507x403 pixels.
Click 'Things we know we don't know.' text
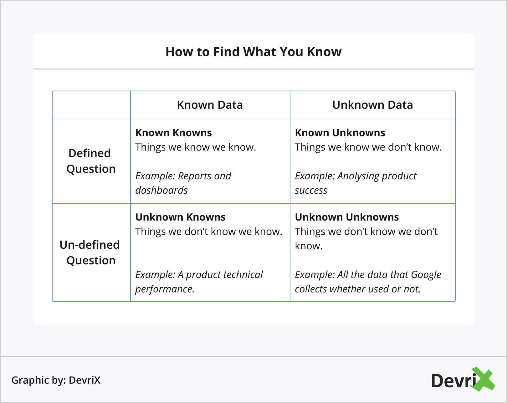point(368,147)
